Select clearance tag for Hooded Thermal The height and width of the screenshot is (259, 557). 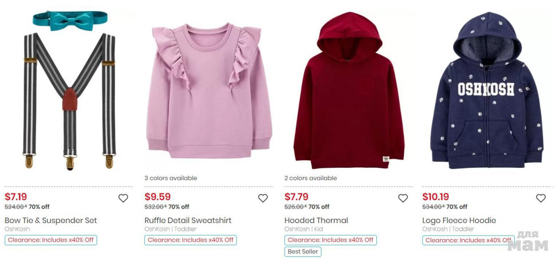331,240
